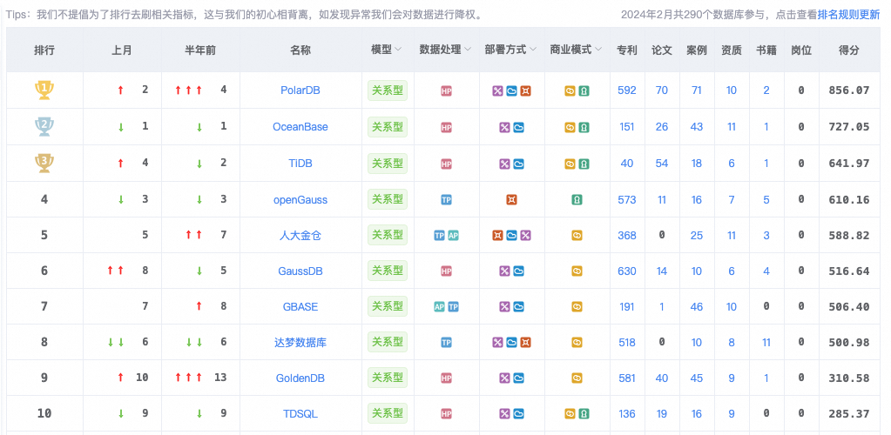Click the orange deployment icon in the 达梦数据库 row
The height and width of the screenshot is (435, 891).
525,343
